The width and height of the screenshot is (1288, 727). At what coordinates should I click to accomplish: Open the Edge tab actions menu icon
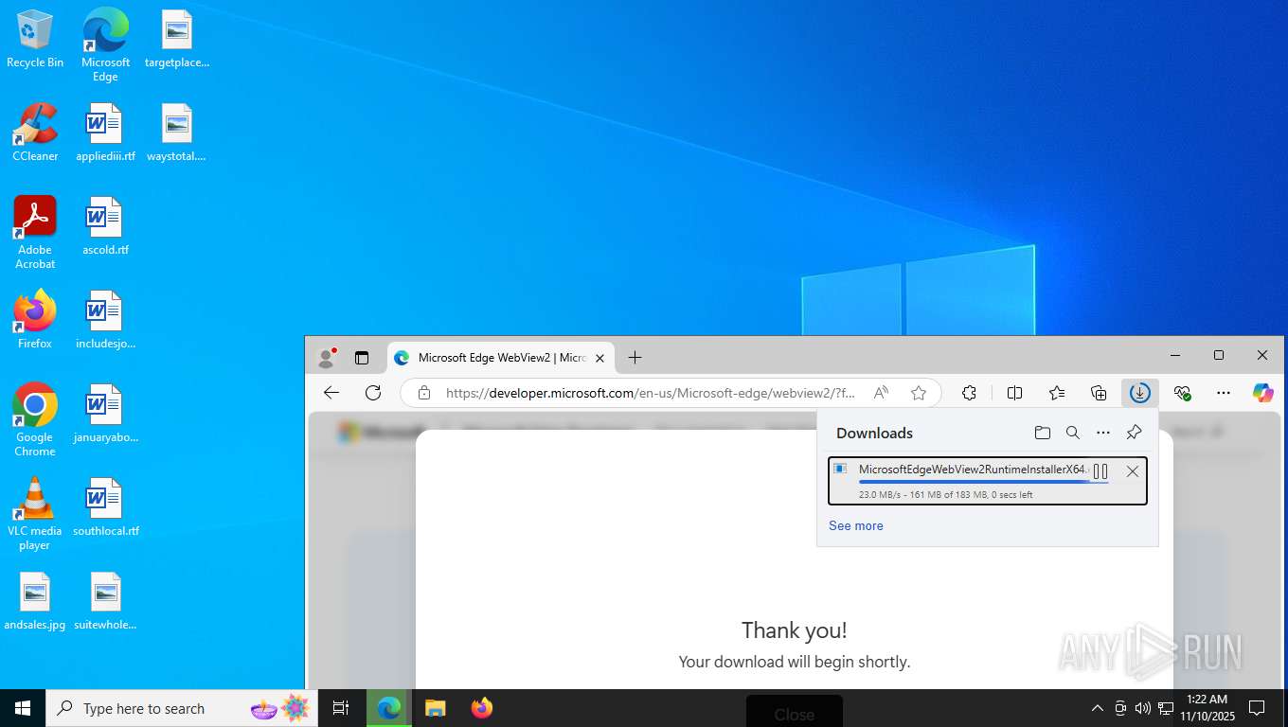pos(362,357)
